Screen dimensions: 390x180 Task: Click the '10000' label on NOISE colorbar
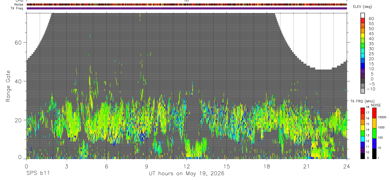(x=382, y=117)
